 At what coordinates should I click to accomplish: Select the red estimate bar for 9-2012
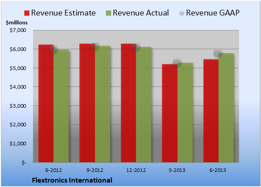87,103
